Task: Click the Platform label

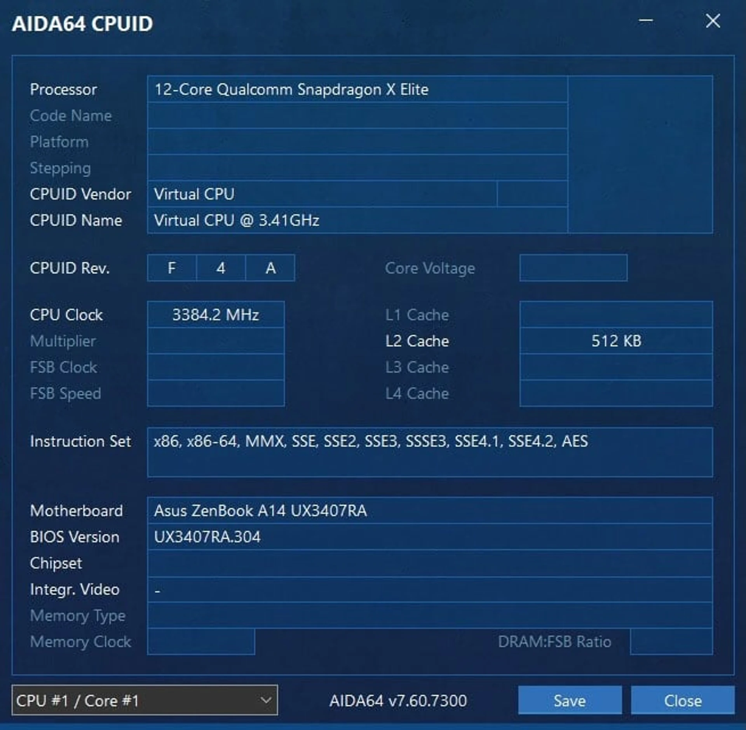Action: (x=59, y=142)
